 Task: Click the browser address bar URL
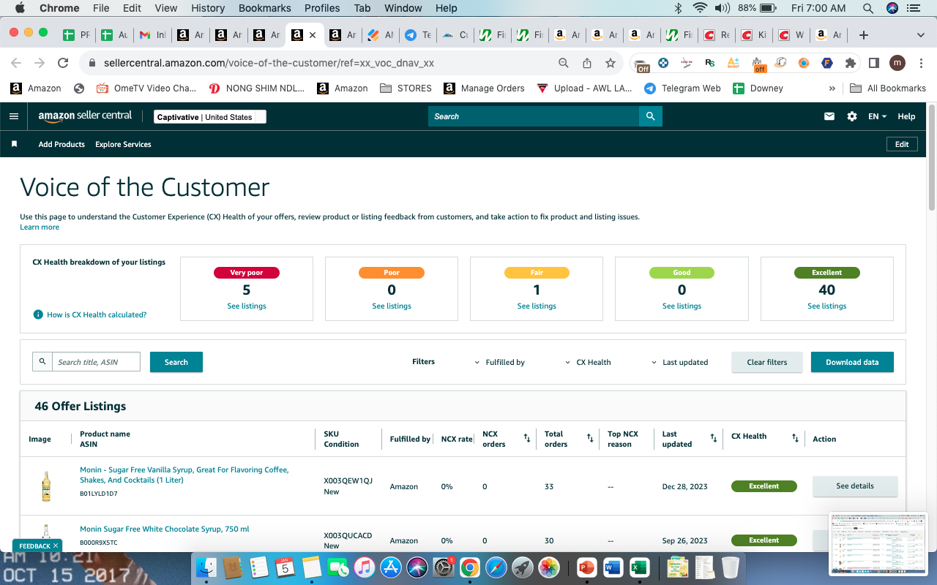tap(269, 63)
